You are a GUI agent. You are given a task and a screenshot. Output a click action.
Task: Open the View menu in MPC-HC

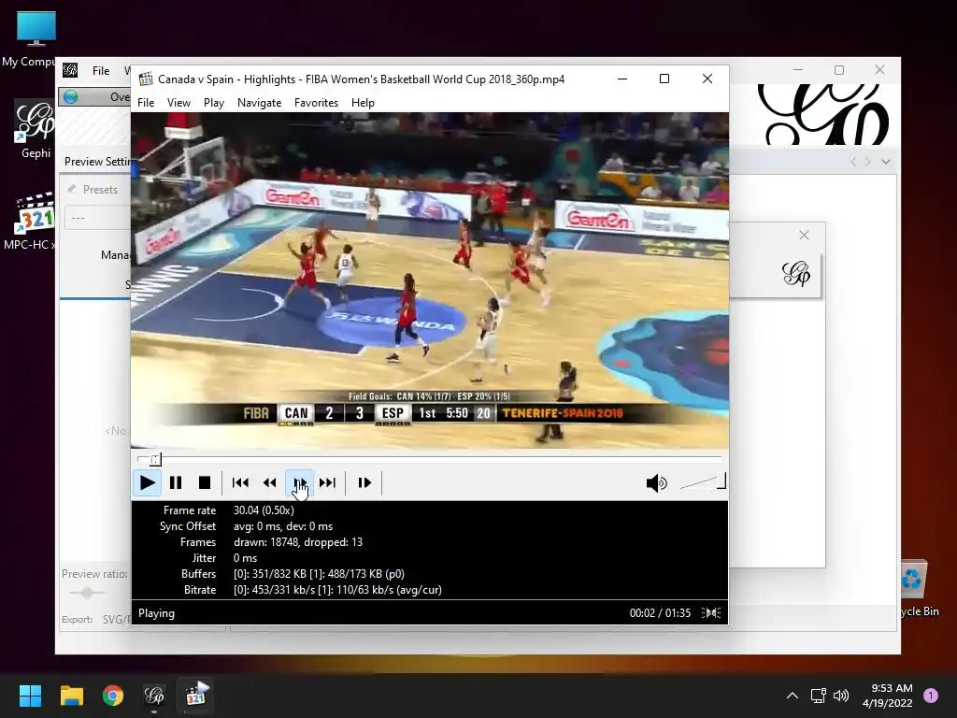click(x=179, y=103)
